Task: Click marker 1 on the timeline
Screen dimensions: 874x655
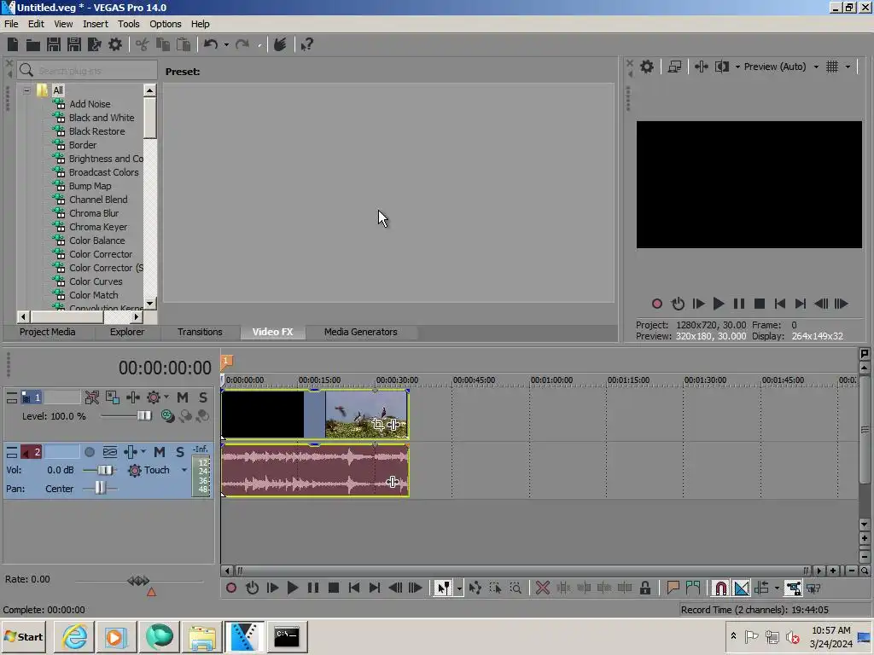Action: (x=226, y=362)
